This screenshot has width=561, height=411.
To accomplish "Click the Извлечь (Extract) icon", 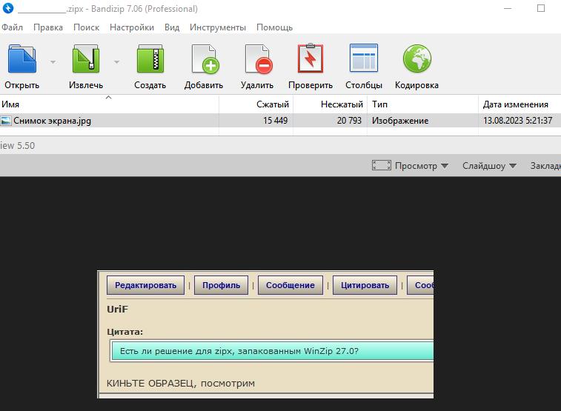I will click(x=86, y=59).
